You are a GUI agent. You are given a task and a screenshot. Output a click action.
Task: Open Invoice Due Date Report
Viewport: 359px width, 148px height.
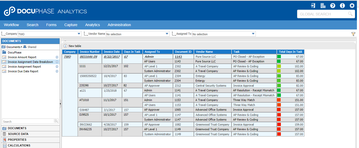[x=23, y=71]
